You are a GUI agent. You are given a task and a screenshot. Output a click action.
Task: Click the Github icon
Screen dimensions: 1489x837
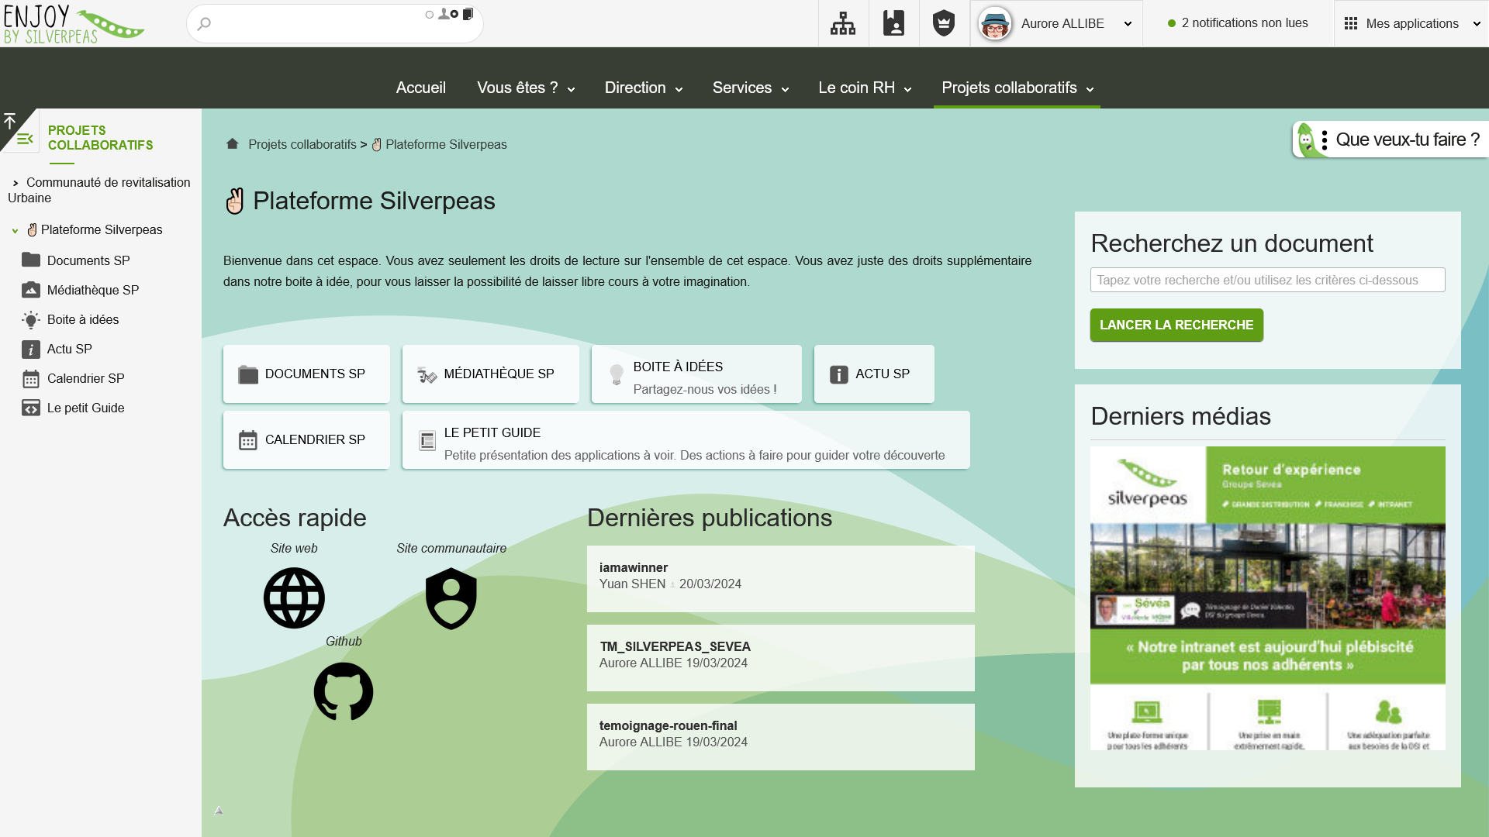pos(344,691)
